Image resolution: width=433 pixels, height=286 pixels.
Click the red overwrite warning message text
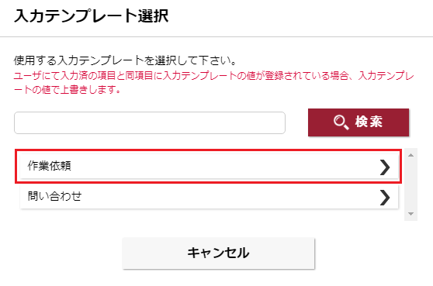(214, 82)
